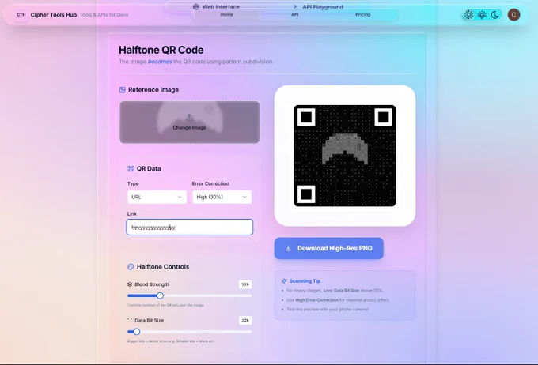Viewport: 538px width, 365px height.
Task: Click the Halftone QR Code heading
Action: (161, 50)
